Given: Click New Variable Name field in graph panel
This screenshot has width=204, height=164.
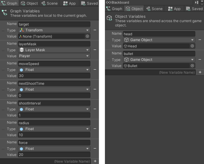Looking at the screenshot, I should 45,161.
